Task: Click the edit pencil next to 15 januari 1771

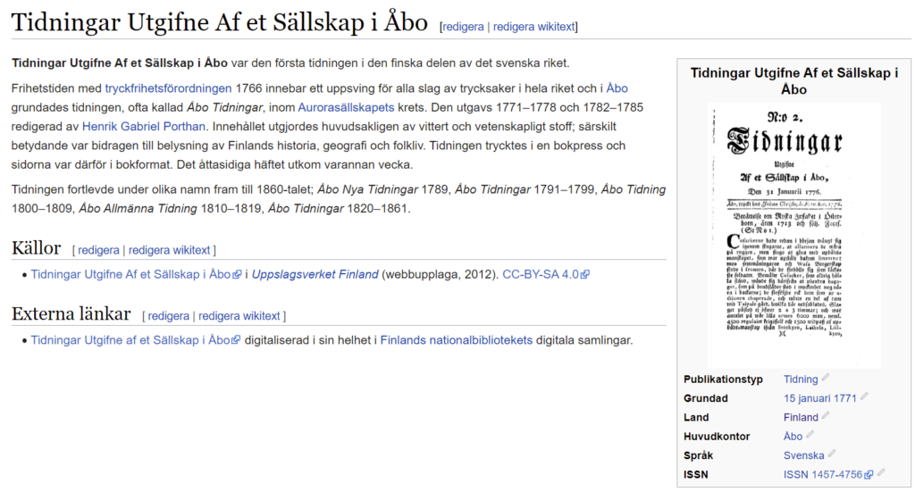Action: point(864,397)
